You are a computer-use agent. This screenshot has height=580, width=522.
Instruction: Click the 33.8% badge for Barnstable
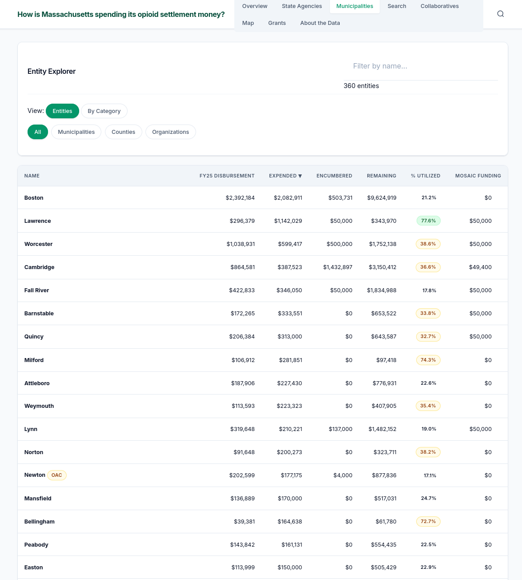point(428,313)
